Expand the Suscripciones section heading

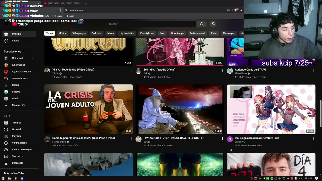14,52
